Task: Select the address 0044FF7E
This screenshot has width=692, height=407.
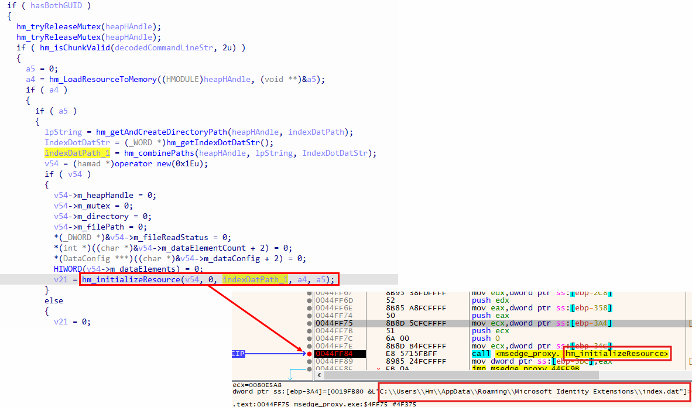Action: [334, 346]
